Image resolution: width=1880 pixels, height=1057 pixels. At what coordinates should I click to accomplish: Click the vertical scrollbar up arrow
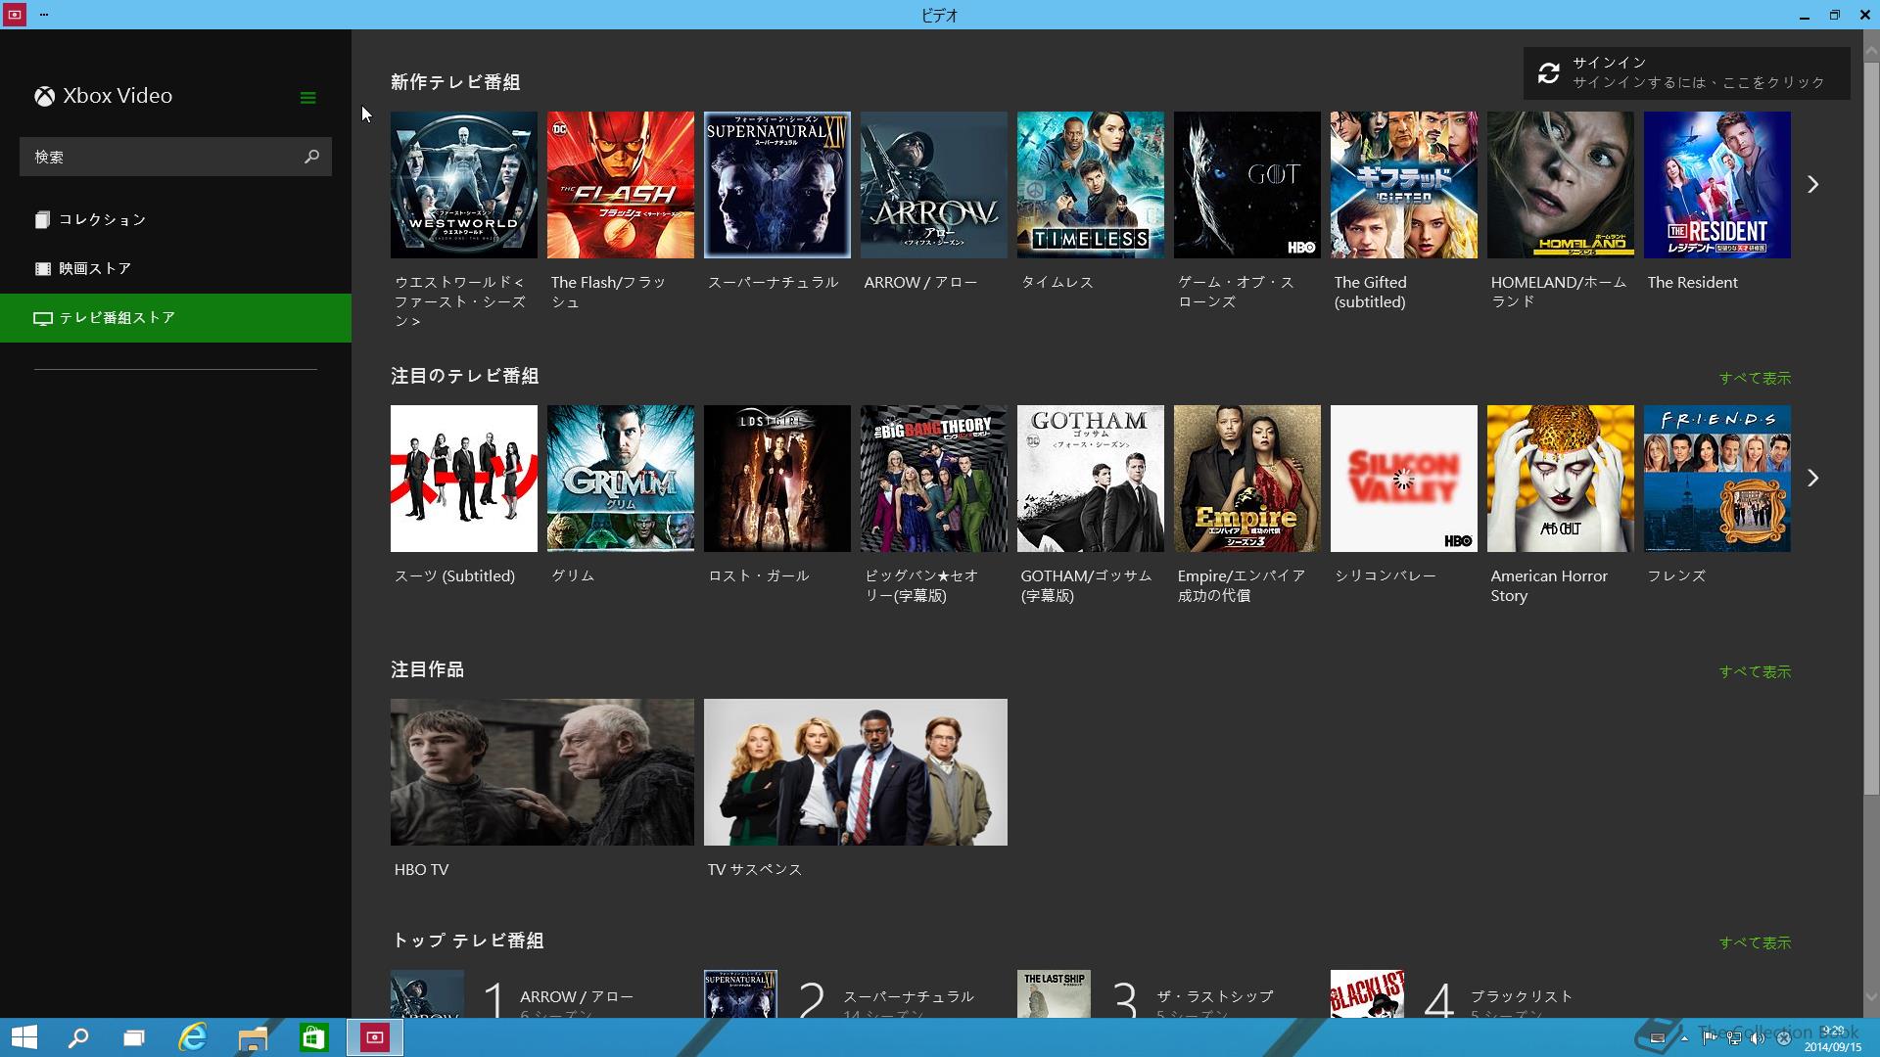coord(1871,49)
